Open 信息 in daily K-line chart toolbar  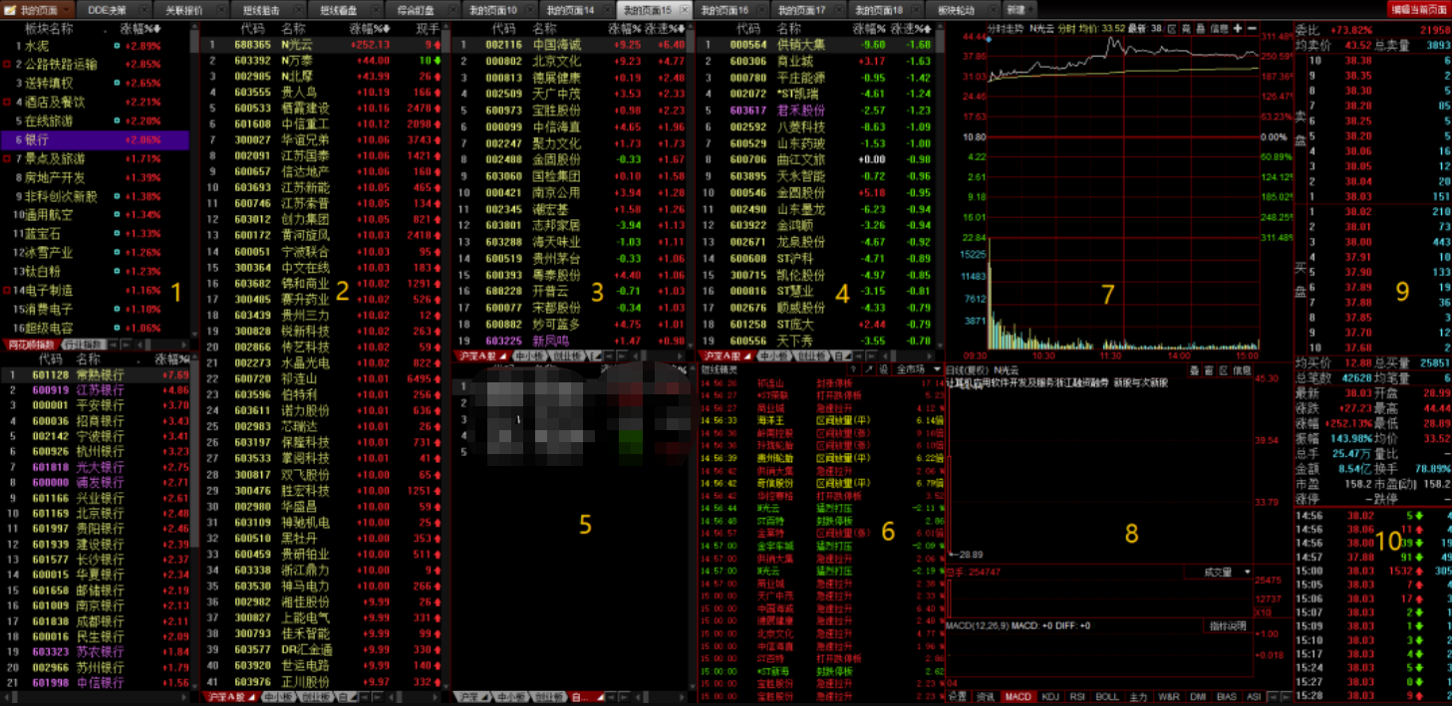point(1242,369)
